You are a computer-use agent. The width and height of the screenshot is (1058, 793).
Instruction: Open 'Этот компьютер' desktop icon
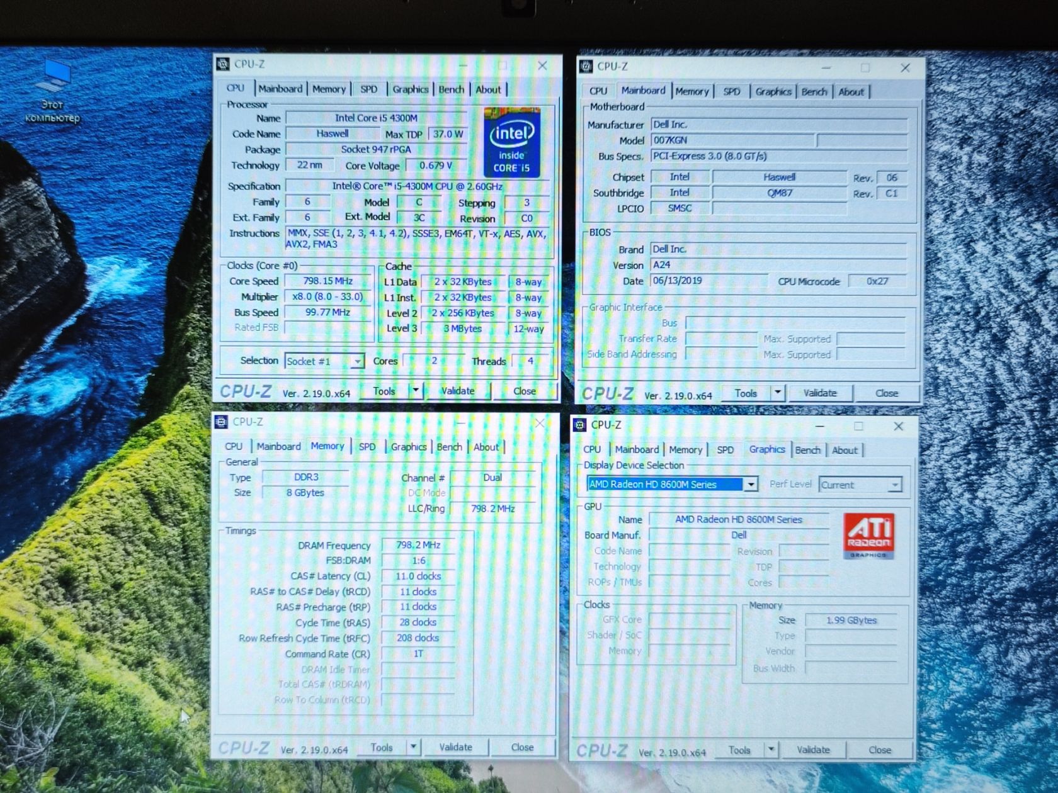[x=53, y=91]
